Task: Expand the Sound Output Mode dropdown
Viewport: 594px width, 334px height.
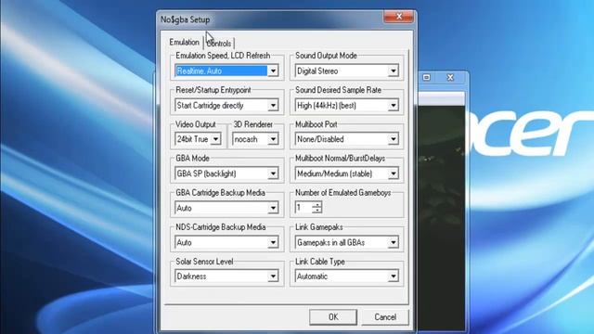Action: [x=393, y=71]
